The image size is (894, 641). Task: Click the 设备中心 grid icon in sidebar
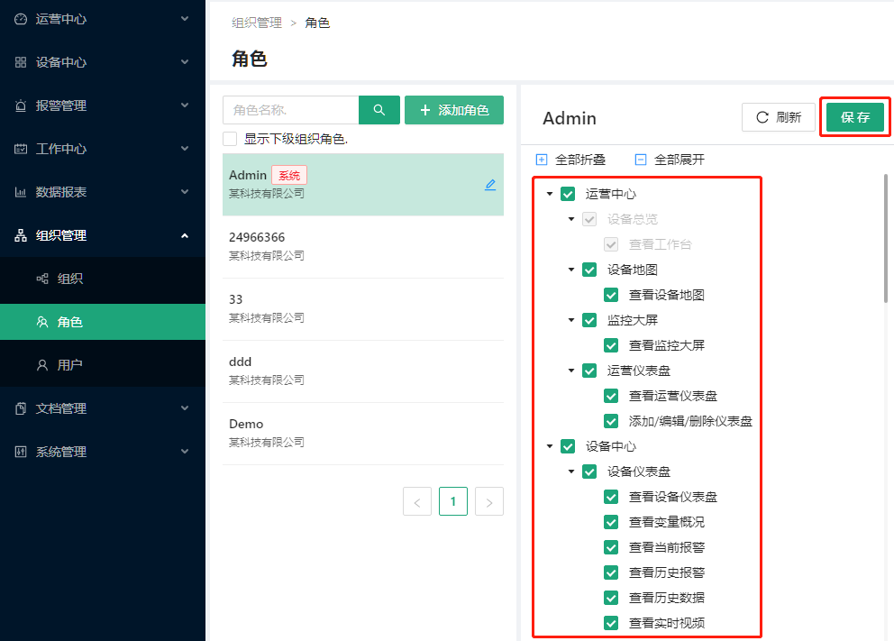pyautogui.click(x=21, y=62)
